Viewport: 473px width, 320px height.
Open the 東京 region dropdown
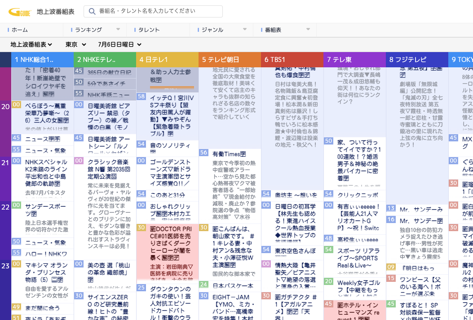click(x=76, y=44)
